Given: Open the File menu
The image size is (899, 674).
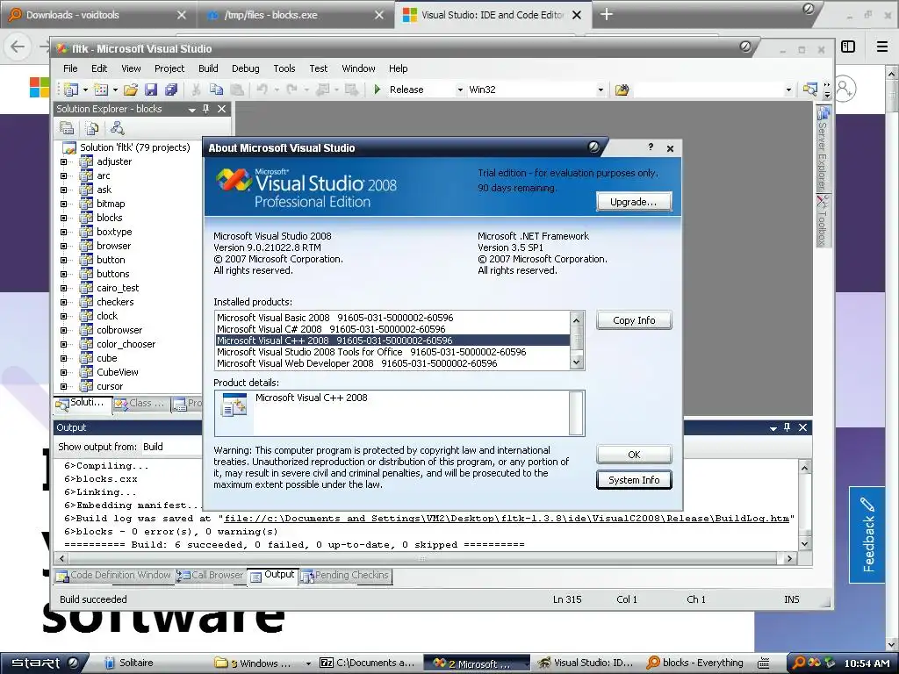Looking at the screenshot, I should [x=70, y=68].
